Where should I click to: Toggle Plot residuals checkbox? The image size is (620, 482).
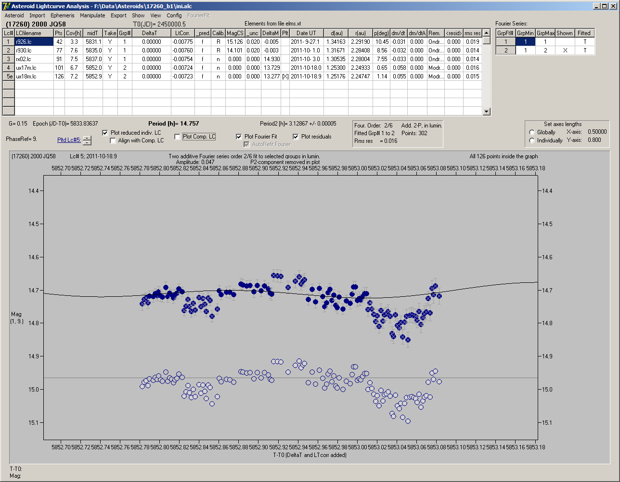point(296,137)
